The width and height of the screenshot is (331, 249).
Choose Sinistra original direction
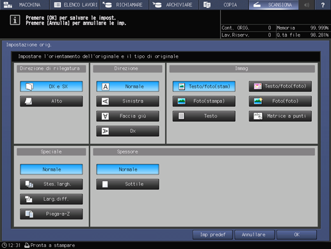click(127, 101)
